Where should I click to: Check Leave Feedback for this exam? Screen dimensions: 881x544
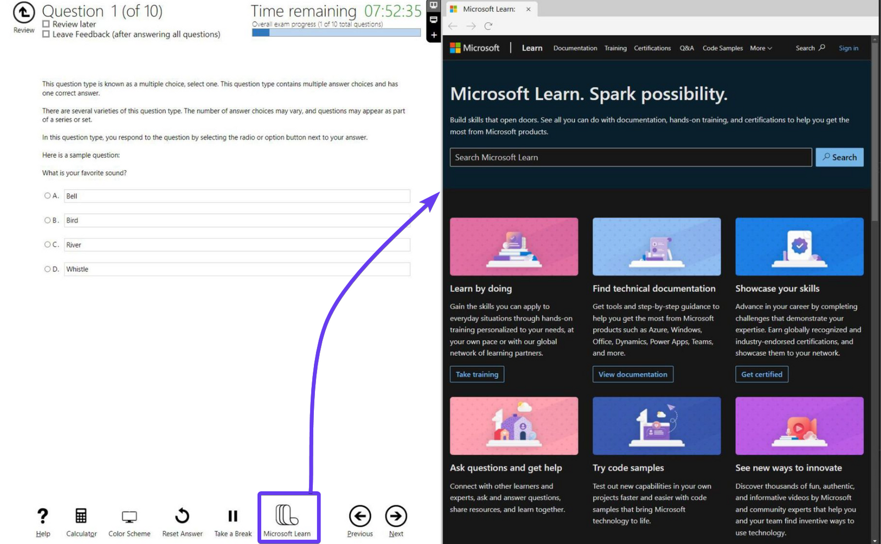46,34
